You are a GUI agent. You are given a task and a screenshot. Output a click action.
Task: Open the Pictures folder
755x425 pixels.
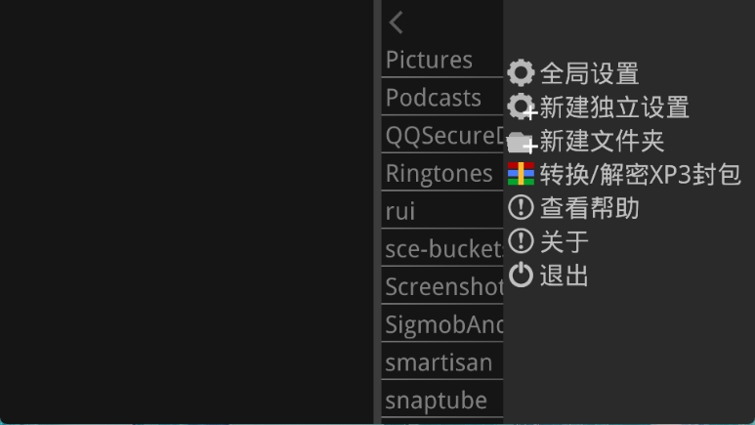pyautogui.click(x=430, y=60)
